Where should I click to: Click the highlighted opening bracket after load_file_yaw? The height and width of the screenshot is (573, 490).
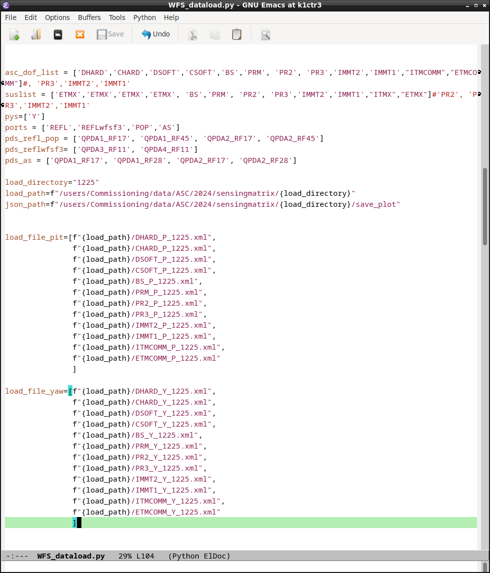(x=70, y=391)
